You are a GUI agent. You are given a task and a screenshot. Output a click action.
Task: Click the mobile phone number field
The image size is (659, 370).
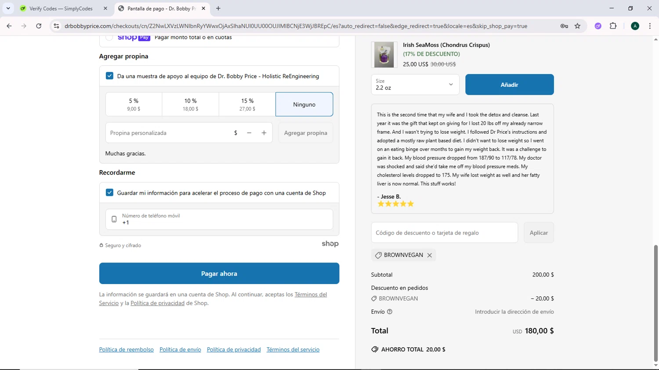tap(219, 219)
